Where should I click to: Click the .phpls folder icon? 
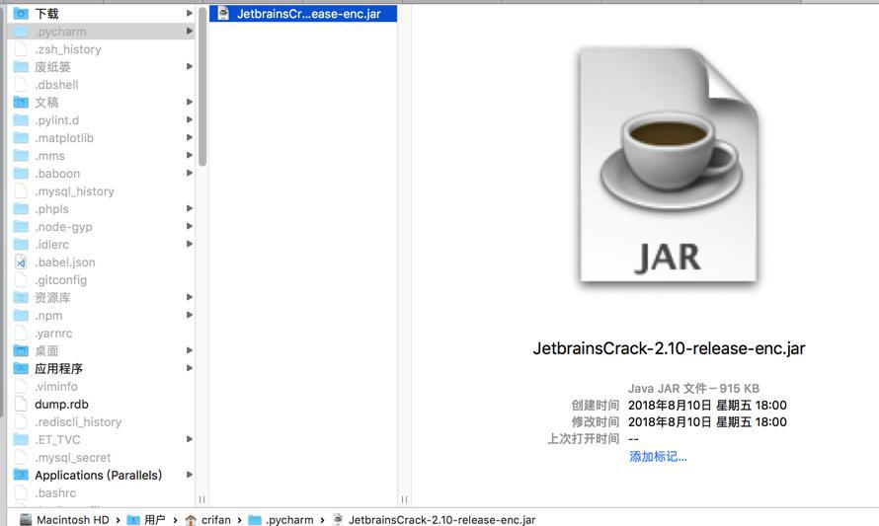[x=21, y=209]
